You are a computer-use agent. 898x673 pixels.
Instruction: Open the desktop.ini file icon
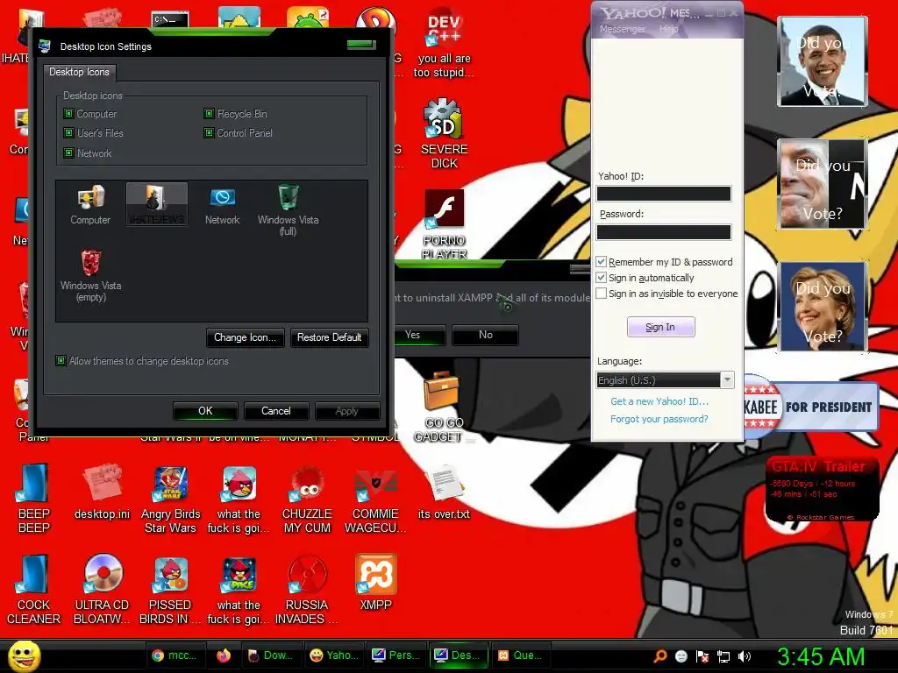coord(103,492)
